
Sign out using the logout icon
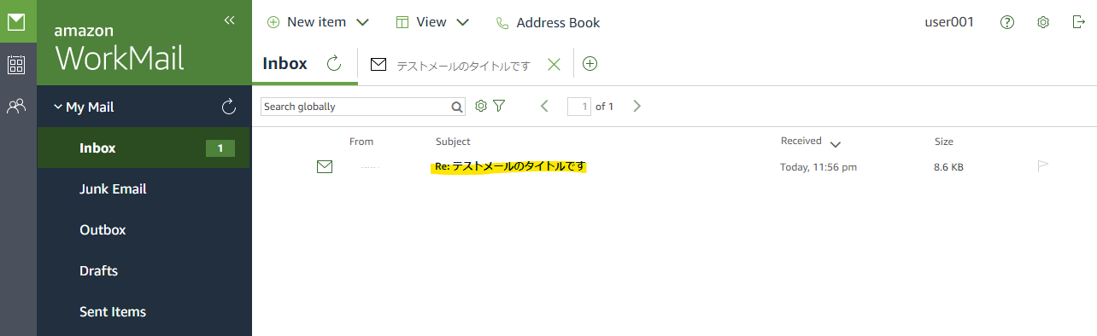tap(1078, 22)
